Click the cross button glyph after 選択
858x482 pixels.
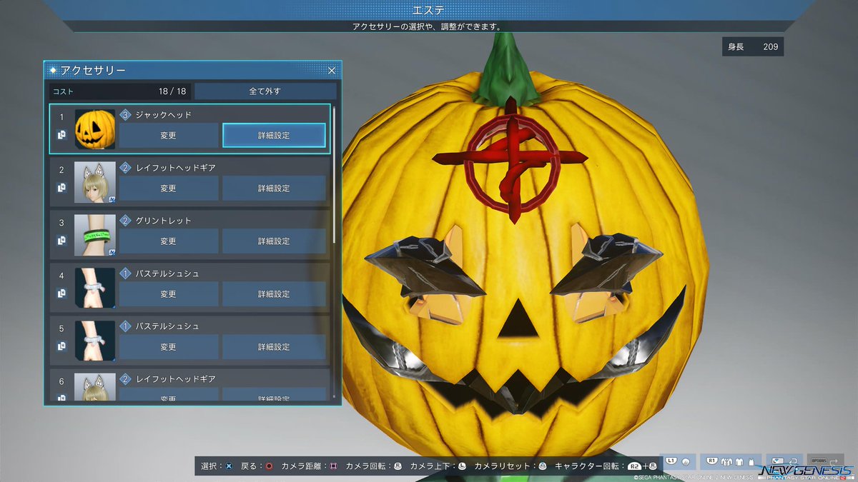coord(229,466)
